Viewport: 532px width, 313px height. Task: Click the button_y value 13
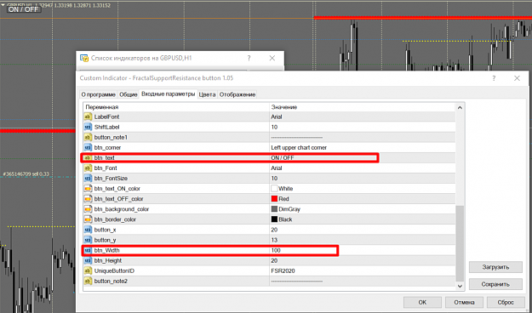(x=274, y=240)
